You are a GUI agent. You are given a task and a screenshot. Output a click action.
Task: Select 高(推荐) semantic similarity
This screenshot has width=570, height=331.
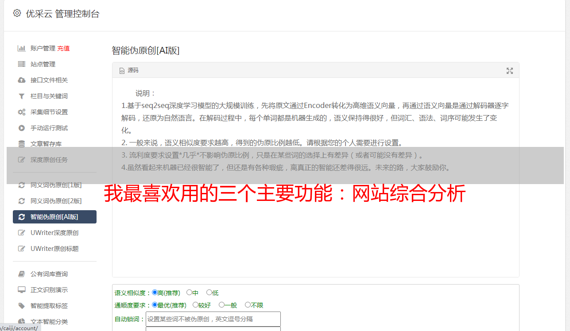pos(155,293)
